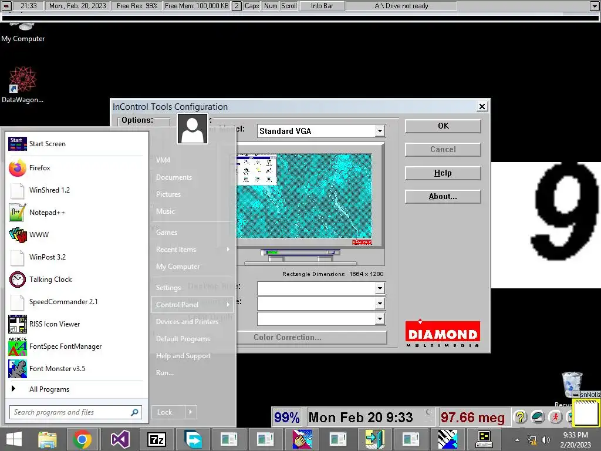This screenshot has width=601, height=451.
Task: Open Help and Support
Action: (183, 355)
